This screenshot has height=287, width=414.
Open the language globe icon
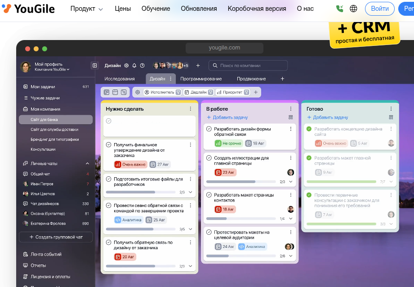tap(353, 9)
